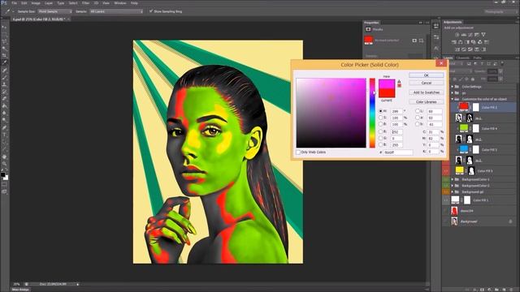
Task: Click the red Color Fill 2 layer thumbnail
Action: (x=463, y=107)
